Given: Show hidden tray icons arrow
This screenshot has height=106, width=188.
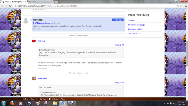Looking at the screenshot, I should tap(164, 103).
